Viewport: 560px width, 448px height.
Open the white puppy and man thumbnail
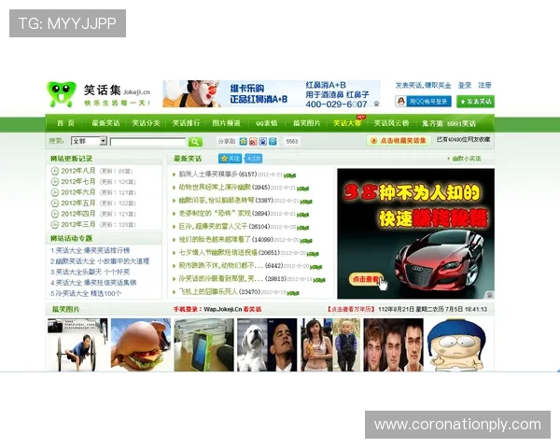[x=267, y=345]
